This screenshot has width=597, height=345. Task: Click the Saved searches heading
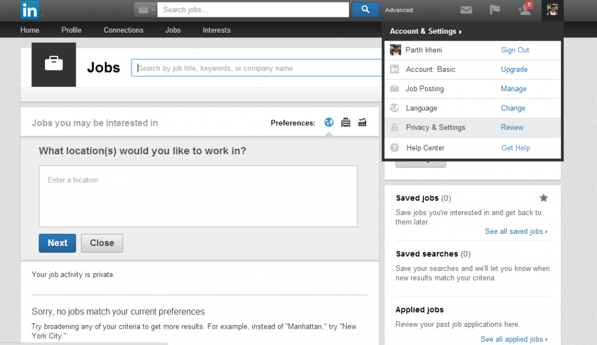[427, 254]
